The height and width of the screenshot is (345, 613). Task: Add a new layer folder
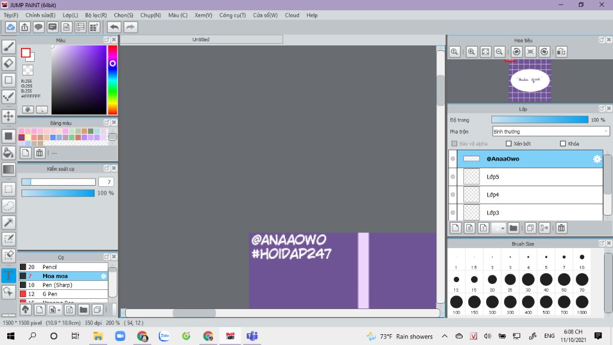(513, 228)
